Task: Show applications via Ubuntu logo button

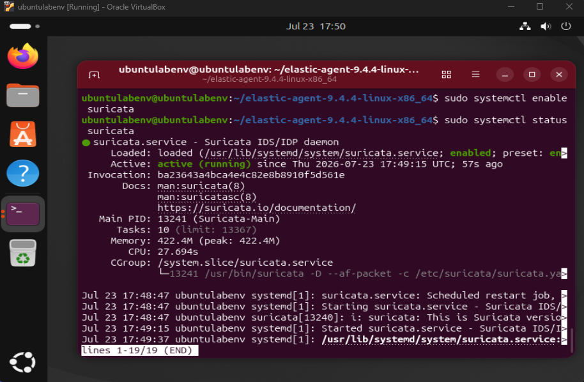Action: [23, 362]
